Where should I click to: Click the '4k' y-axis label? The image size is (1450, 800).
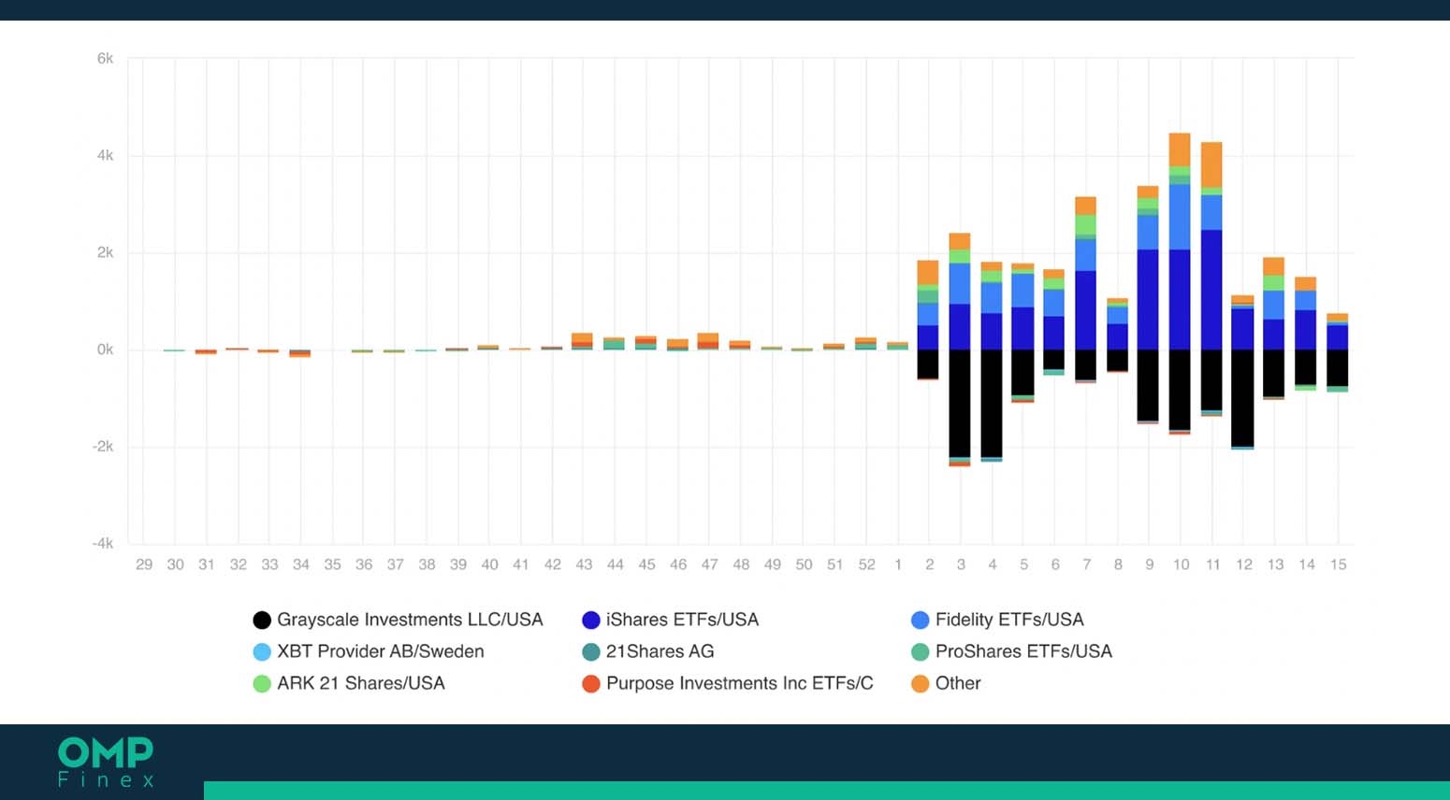pyautogui.click(x=105, y=155)
